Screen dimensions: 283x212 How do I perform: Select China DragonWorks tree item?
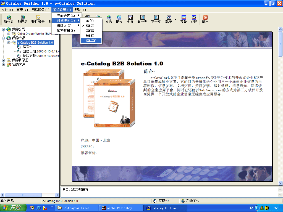[x=38, y=34]
